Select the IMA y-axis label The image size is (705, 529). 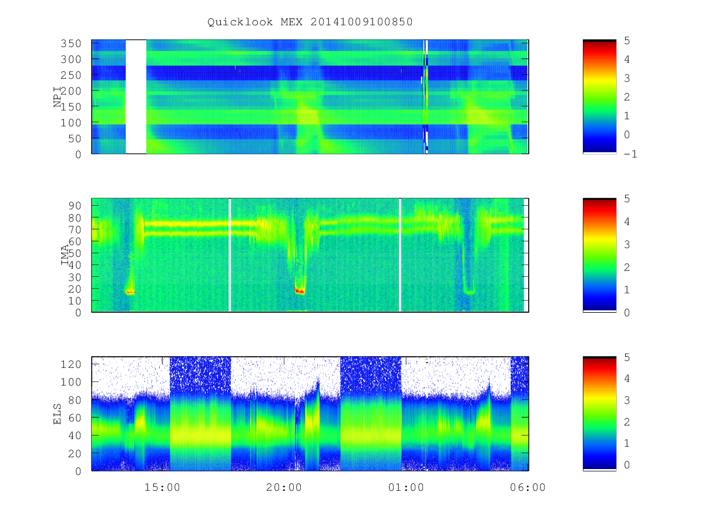65,255
